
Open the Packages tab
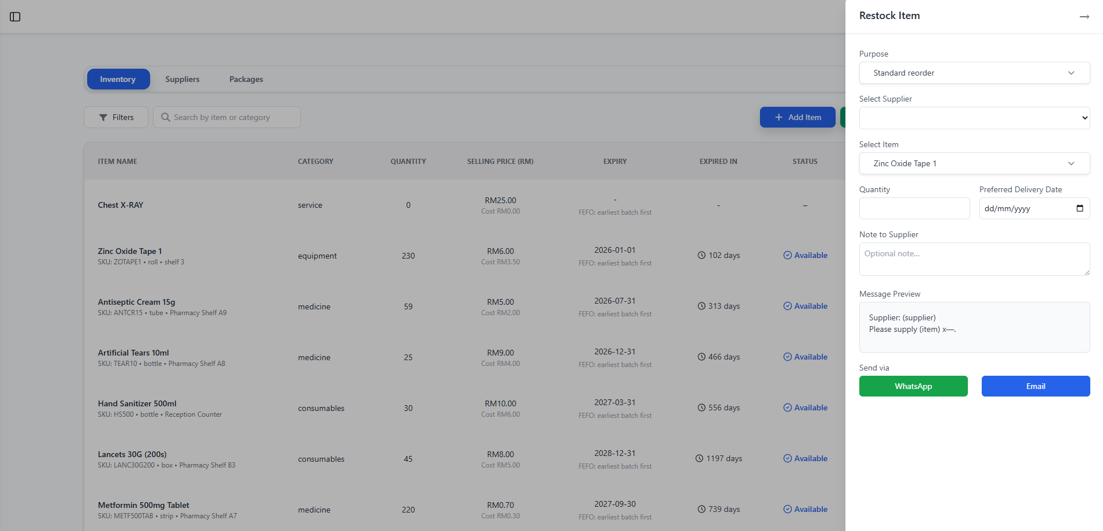(246, 79)
